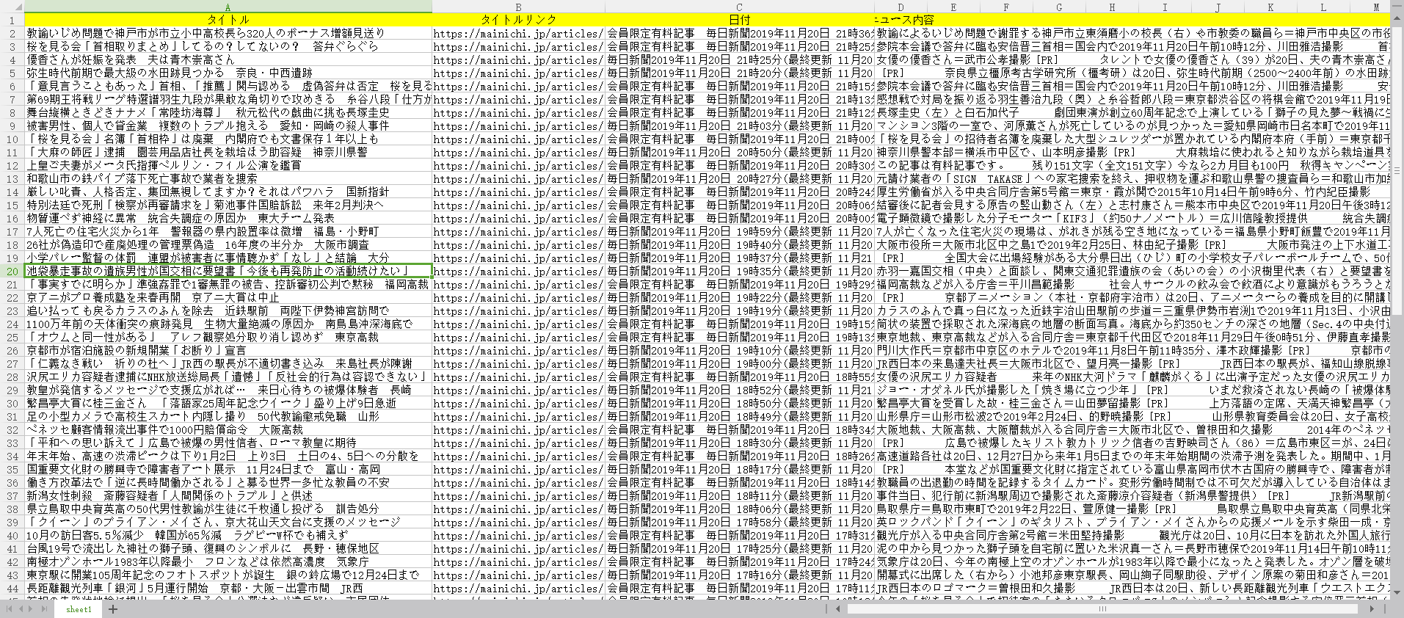The image size is (1404, 618).
Task: Jump to the last sheet tab arrow
Action: tap(44, 609)
